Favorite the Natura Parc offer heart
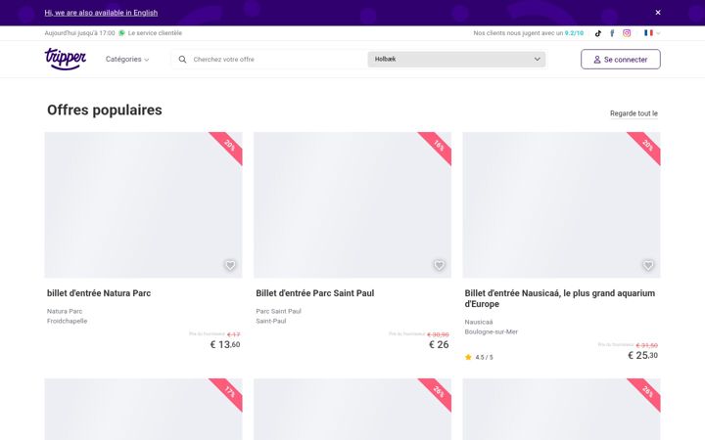Viewport: 705px width, 440px height. click(230, 265)
